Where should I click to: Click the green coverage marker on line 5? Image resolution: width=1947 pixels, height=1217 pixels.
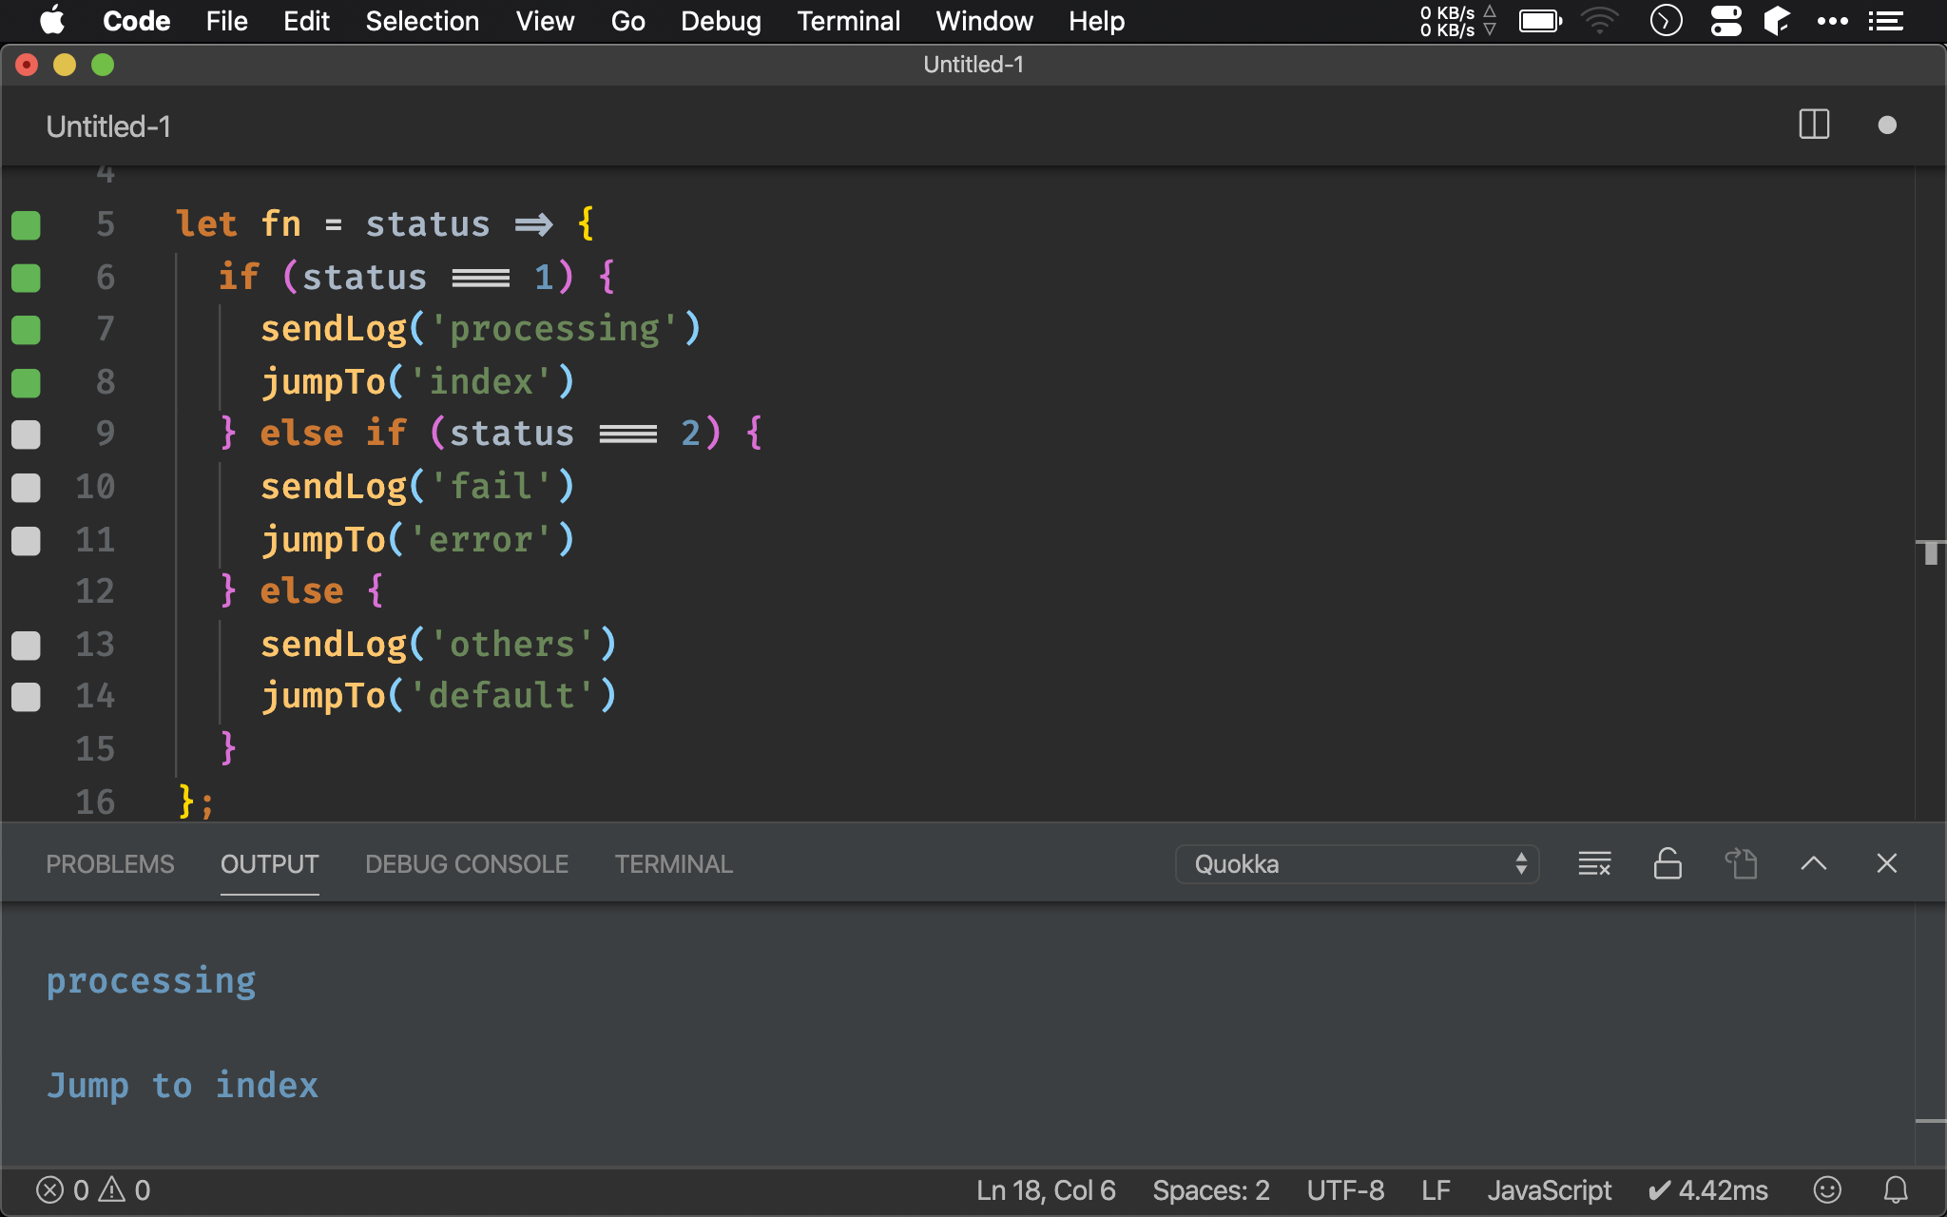pyautogui.click(x=26, y=225)
